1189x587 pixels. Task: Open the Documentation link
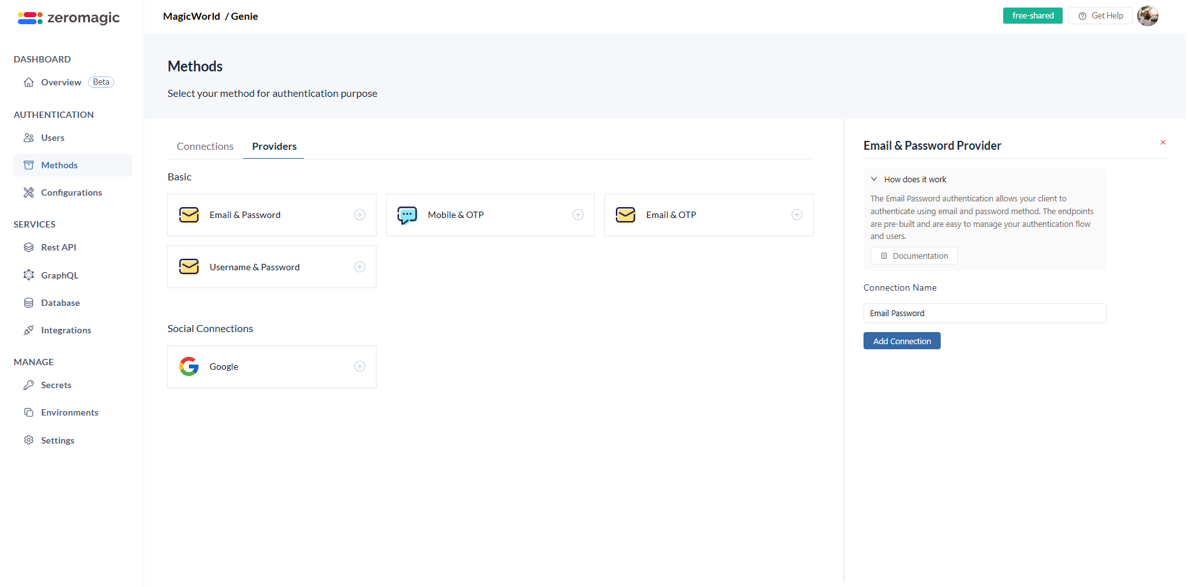[x=913, y=256]
